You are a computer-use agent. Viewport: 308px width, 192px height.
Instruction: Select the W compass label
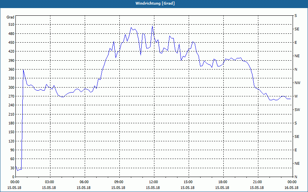click(x=296, y=96)
